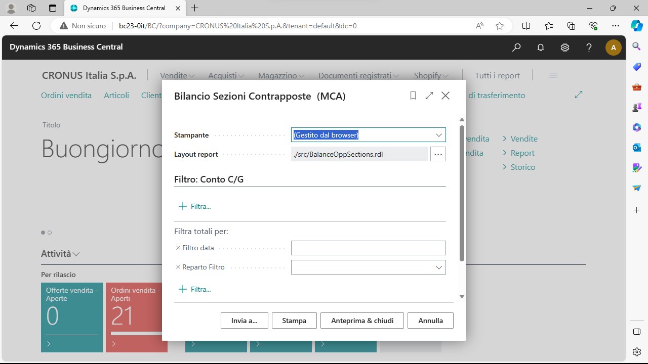Image resolution: width=648 pixels, height=364 pixels.
Task: Add page to favorites star
Action: (x=500, y=26)
